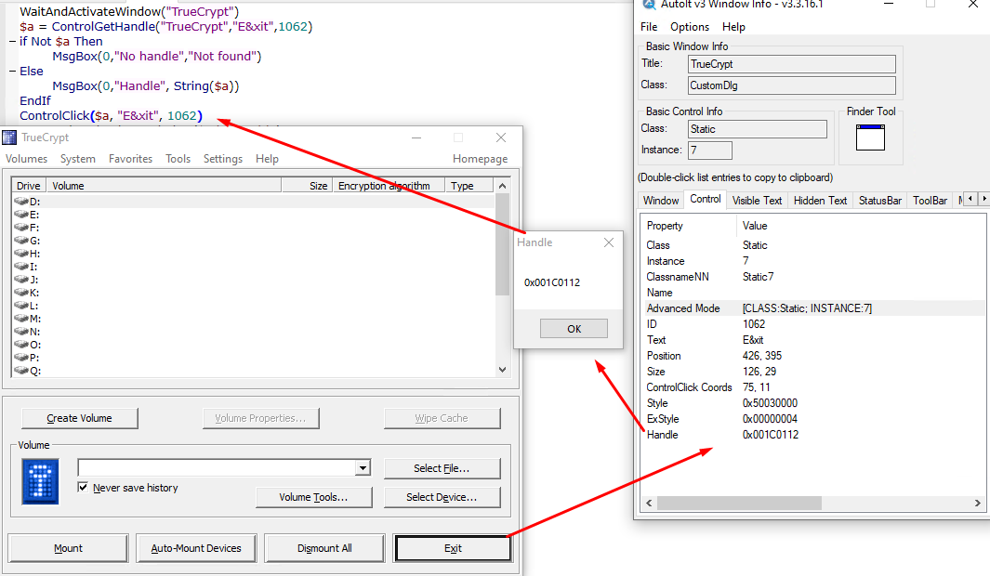Open the TrueCrypt Volumes menu
This screenshot has height=576, width=990.
tap(27, 159)
